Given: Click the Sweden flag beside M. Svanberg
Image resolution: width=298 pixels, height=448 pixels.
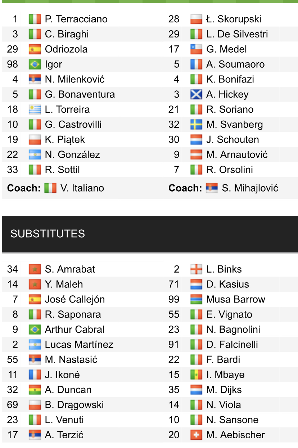Looking at the screenshot, I should pyautogui.click(x=196, y=125).
